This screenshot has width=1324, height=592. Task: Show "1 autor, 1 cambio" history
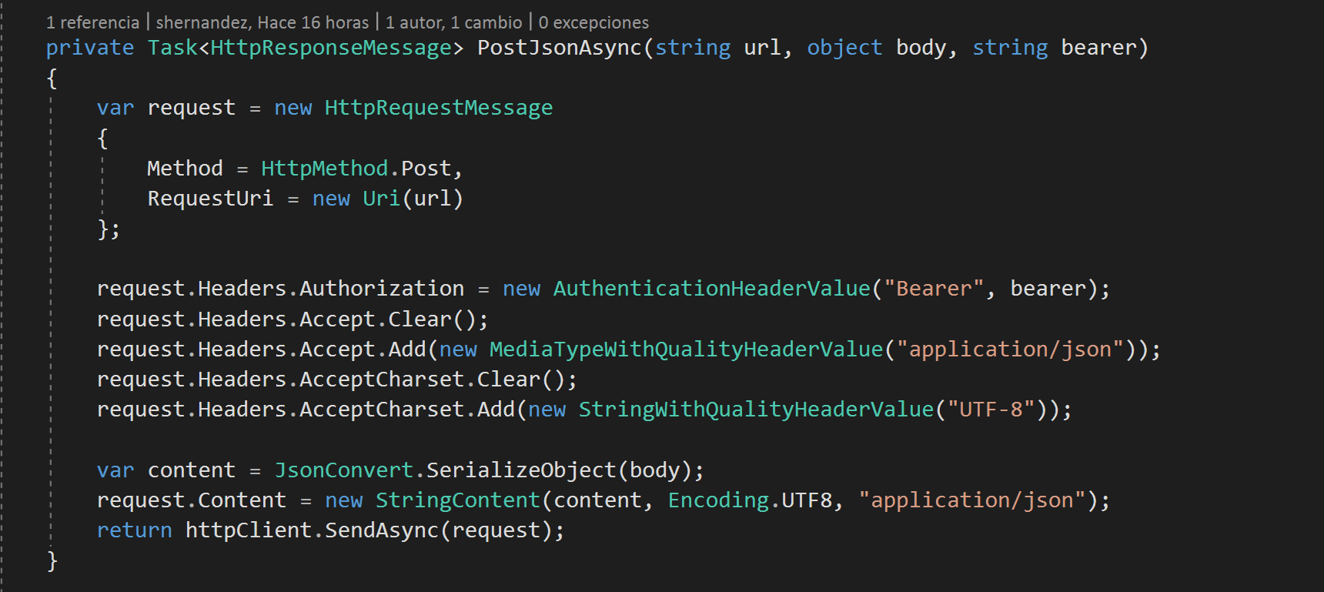[453, 22]
